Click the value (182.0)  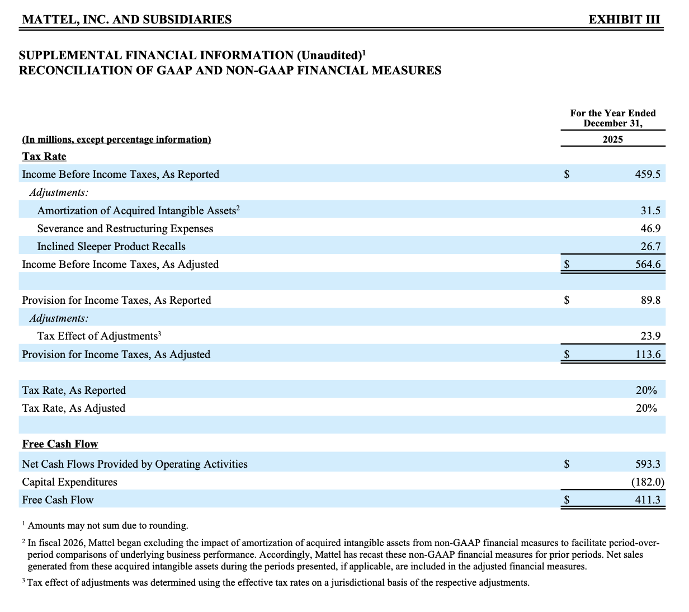[x=648, y=482]
